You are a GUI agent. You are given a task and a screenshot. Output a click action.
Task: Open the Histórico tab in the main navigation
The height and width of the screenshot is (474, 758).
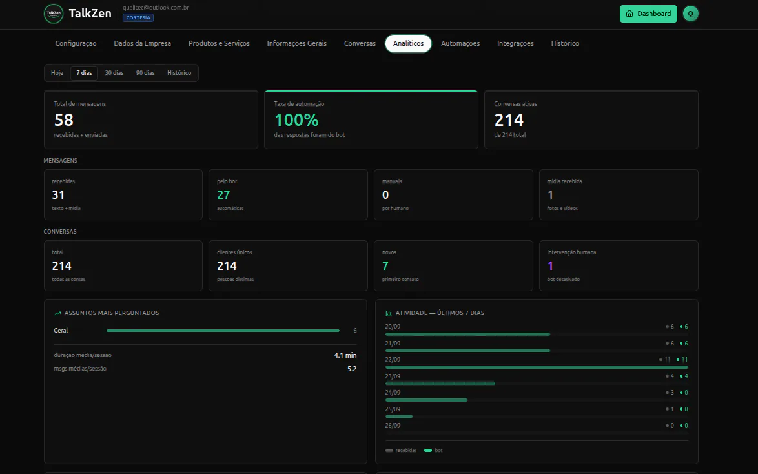[565, 43]
